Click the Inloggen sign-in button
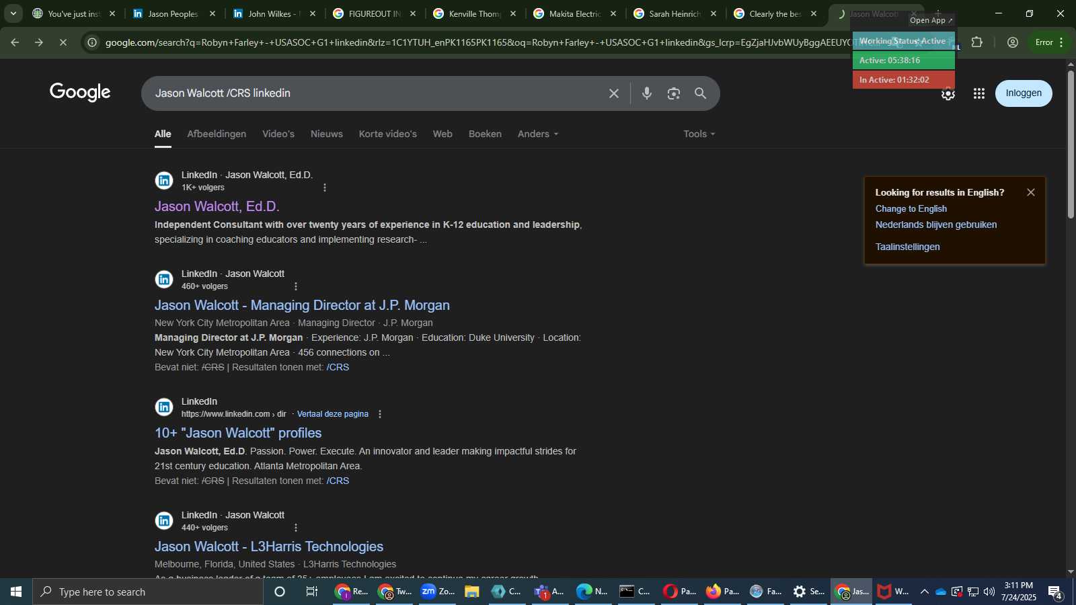Viewport: 1076px width, 605px height. 1024,93
